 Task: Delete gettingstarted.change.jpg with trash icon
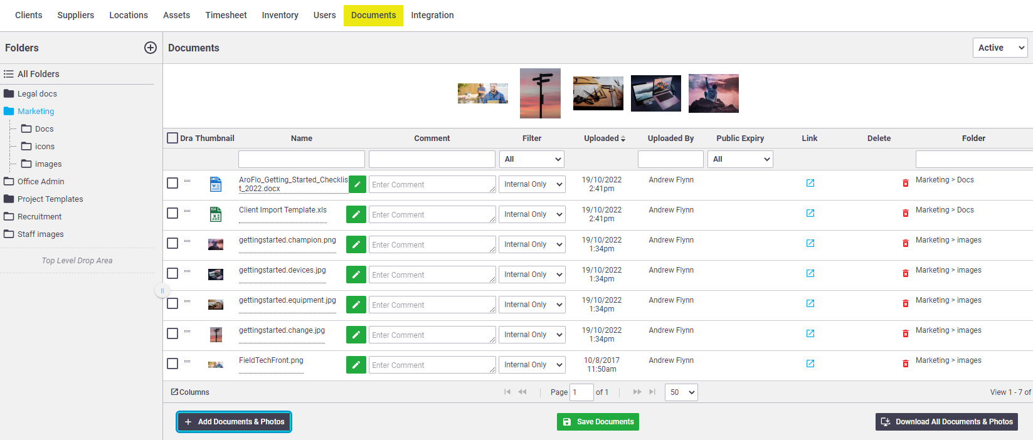905,333
